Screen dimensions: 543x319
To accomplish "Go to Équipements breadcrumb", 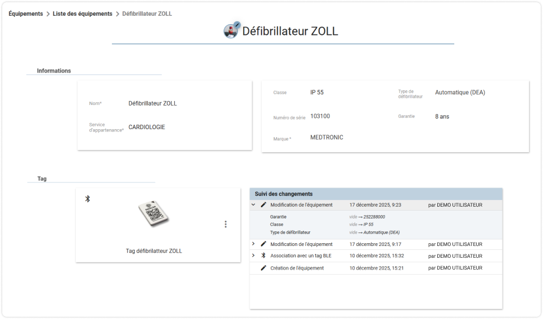I will (x=26, y=13).
